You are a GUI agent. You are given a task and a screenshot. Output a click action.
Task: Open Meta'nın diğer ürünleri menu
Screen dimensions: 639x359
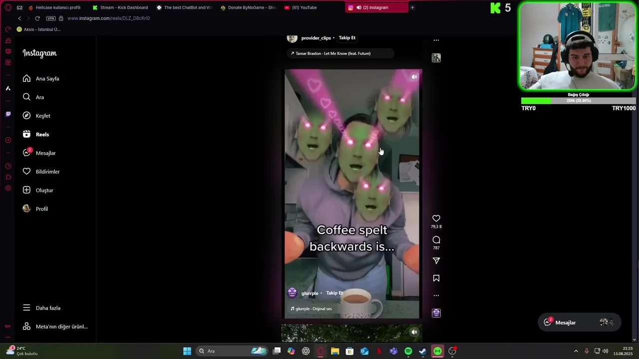[55, 327]
